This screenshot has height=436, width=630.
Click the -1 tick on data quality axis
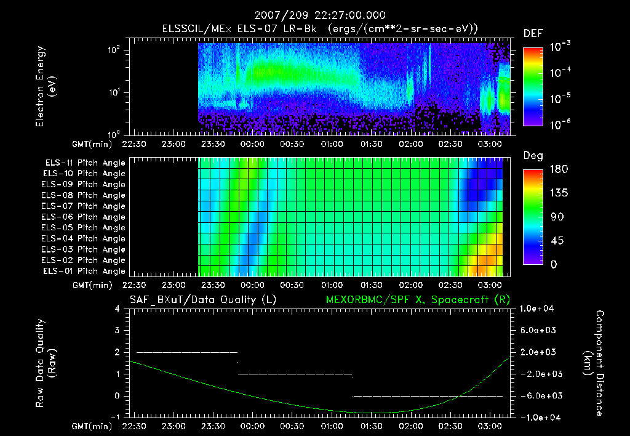(x=115, y=418)
